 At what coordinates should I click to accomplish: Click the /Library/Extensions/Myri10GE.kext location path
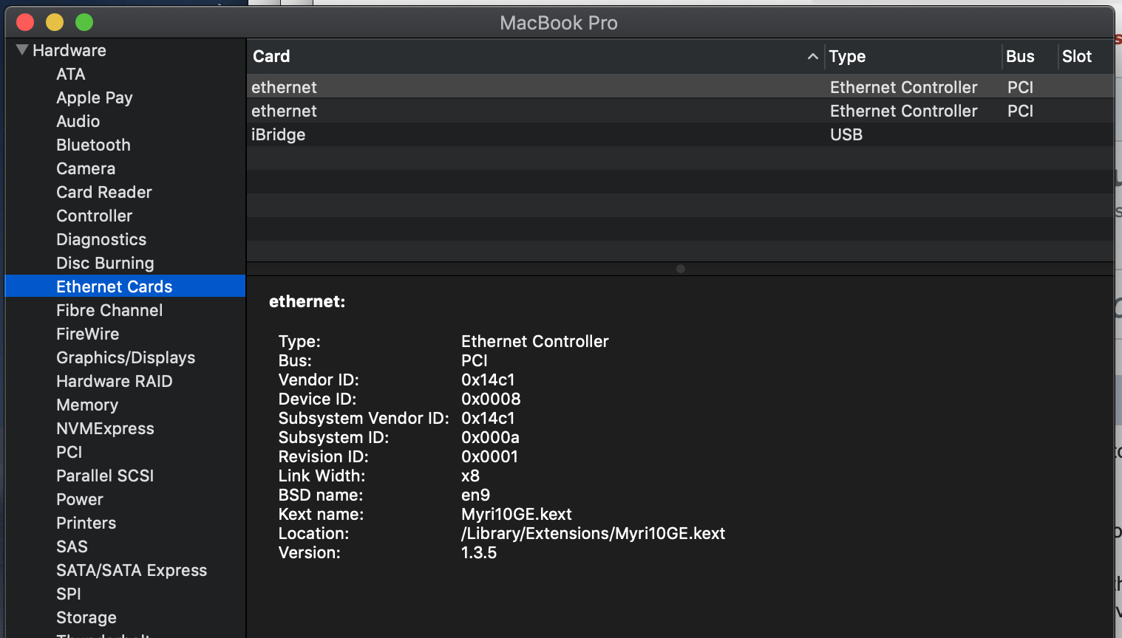click(x=593, y=533)
